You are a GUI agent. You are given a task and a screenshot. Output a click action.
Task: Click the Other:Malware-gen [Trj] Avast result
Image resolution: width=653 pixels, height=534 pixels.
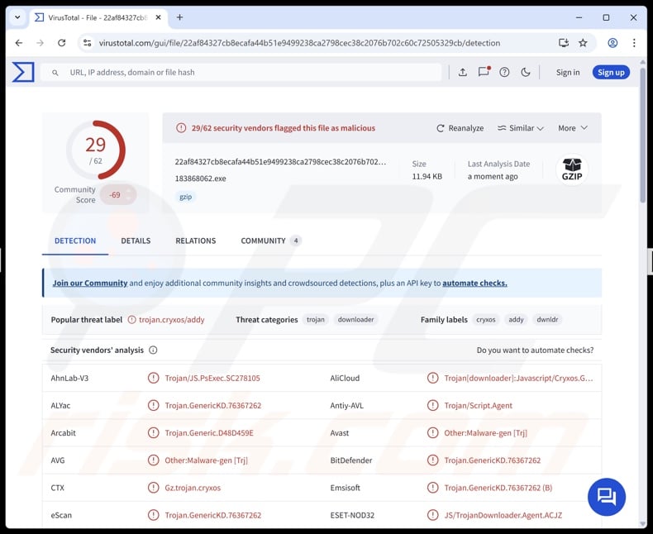point(485,433)
